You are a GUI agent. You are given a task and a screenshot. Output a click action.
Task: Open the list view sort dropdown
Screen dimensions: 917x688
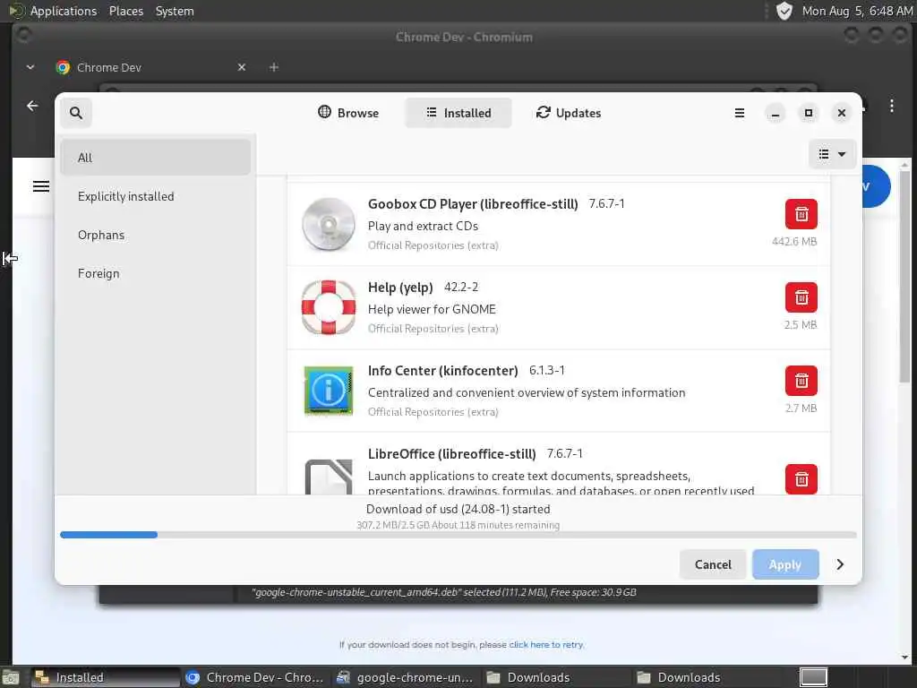832,154
